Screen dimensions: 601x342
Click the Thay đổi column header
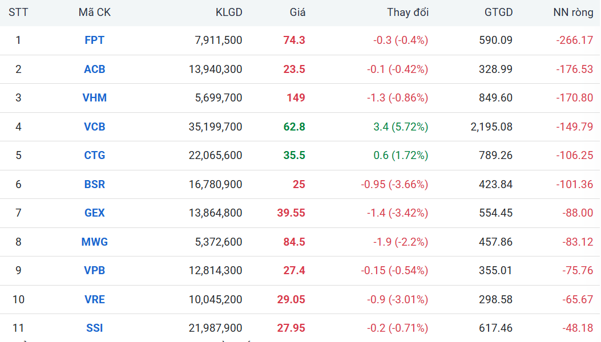(408, 13)
